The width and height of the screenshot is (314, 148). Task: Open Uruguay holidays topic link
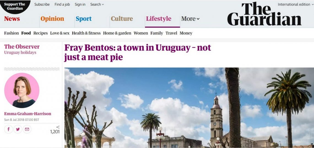[x=20, y=53]
